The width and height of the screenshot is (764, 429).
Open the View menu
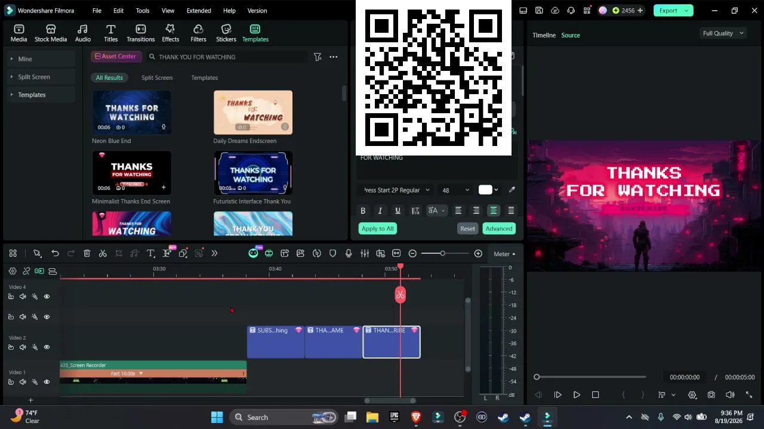point(168,11)
